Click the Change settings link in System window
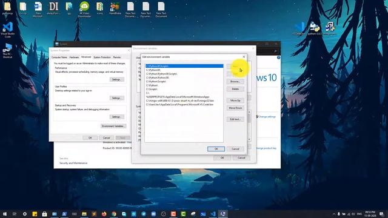The image size is (388, 218). 267,117
